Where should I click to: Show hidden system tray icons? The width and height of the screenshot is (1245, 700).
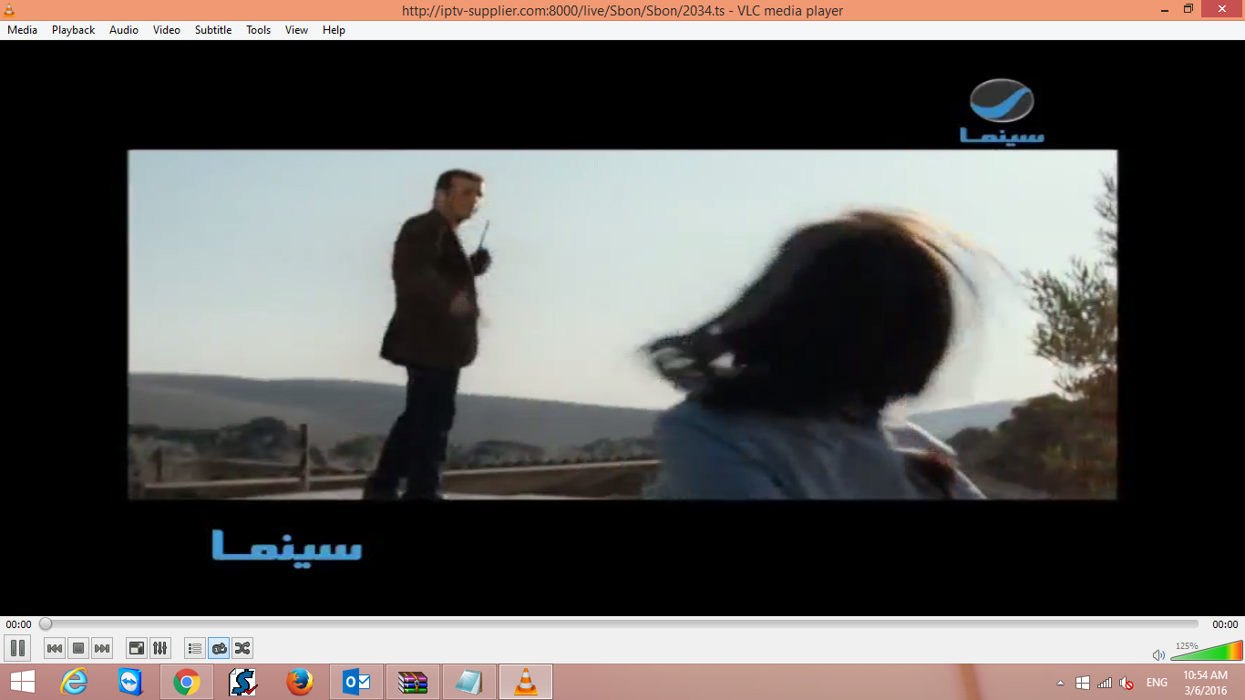tap(1060, 683)
